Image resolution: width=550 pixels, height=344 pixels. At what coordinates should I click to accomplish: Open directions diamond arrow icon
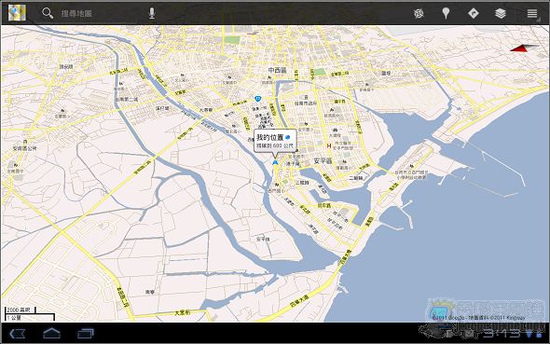pyautogui.click(x=474, y=13)
